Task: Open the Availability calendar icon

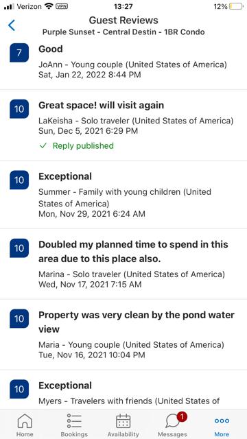Action: click(123, 421)
